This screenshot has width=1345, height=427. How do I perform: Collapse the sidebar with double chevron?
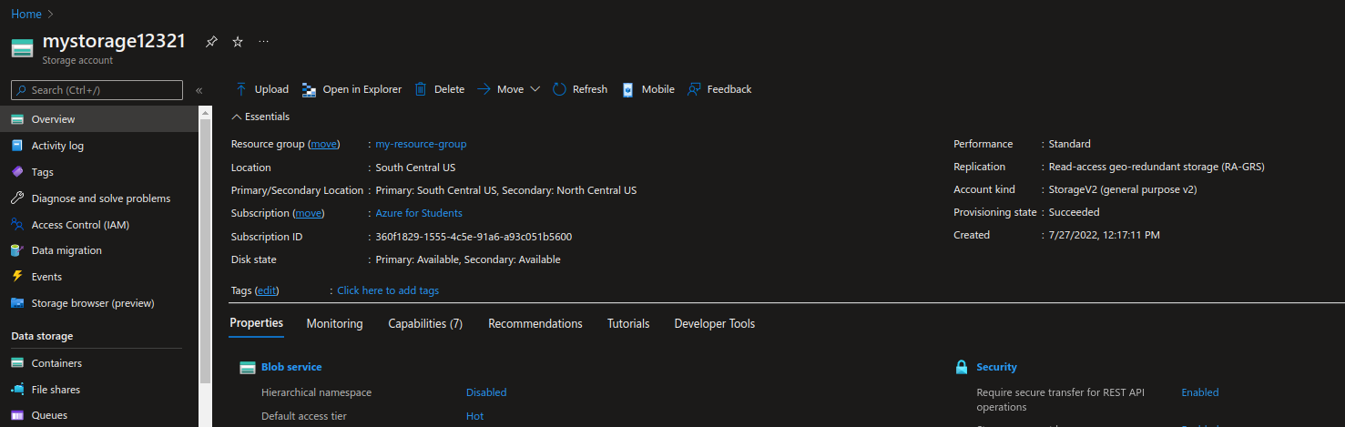coord(199,90)
